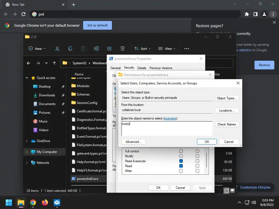
Task: Open Windows Start menu
Action: (x=9, y=202)
